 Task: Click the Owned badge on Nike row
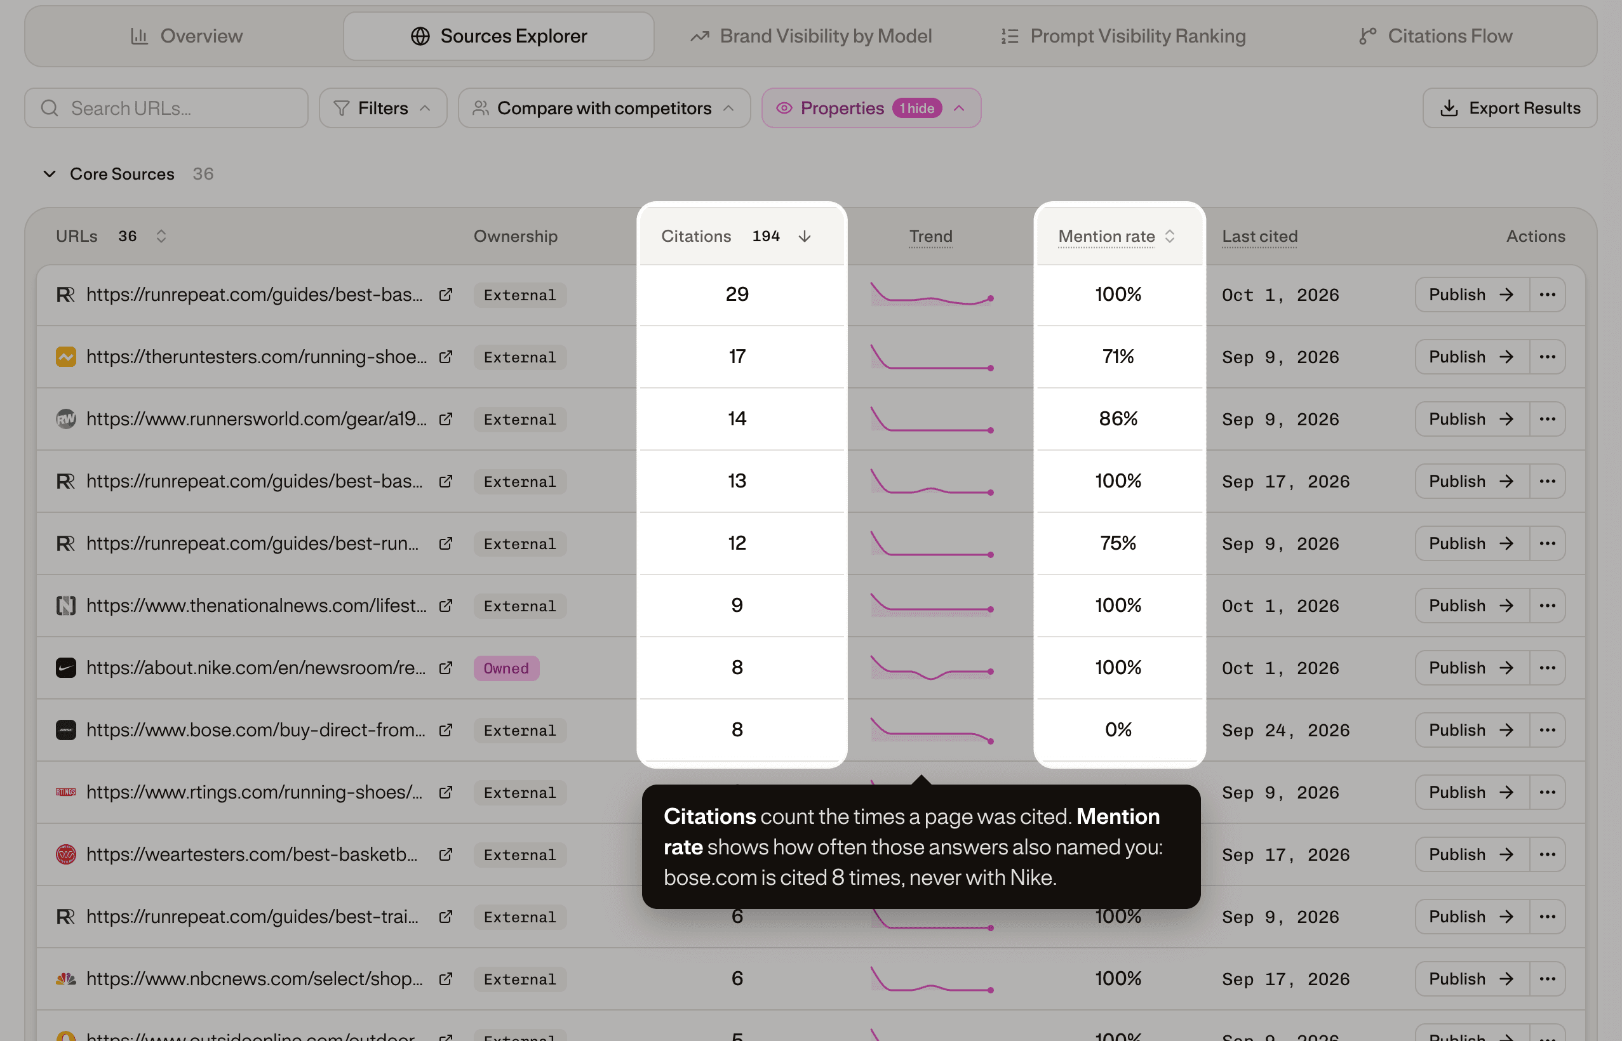(x=506, y=668)
